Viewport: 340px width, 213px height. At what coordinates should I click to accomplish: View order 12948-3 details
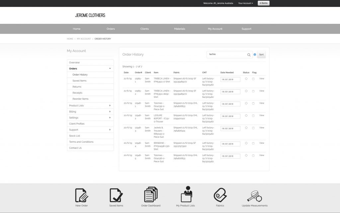(262, 128)
